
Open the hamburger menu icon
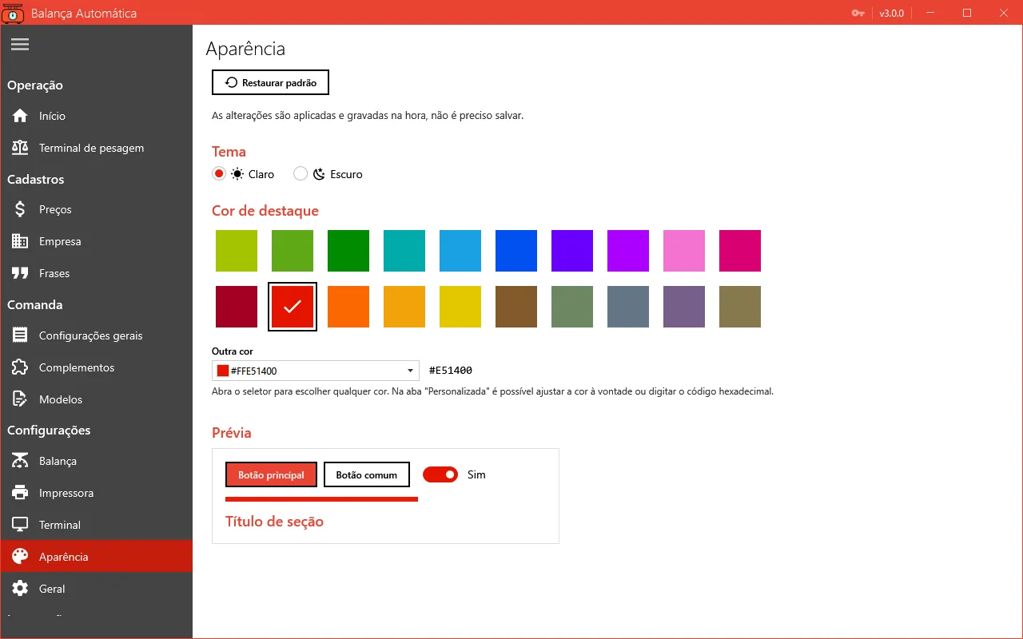(x=20, y=45)
